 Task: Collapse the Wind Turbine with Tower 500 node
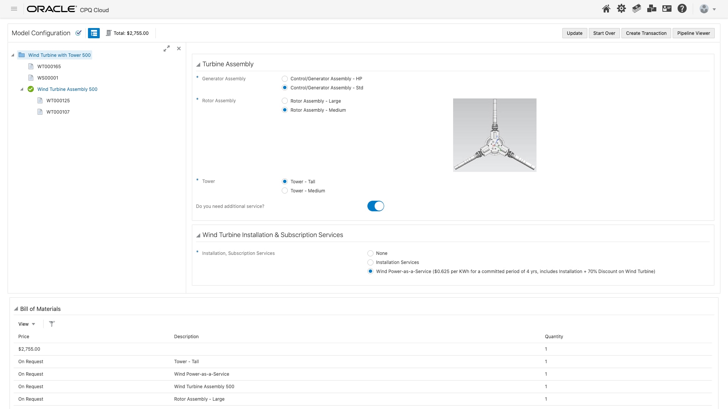pos(13,55)
